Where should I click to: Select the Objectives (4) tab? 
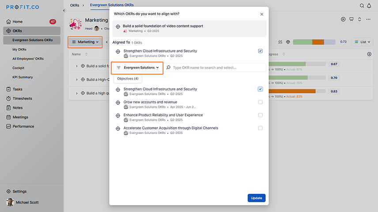128,78
